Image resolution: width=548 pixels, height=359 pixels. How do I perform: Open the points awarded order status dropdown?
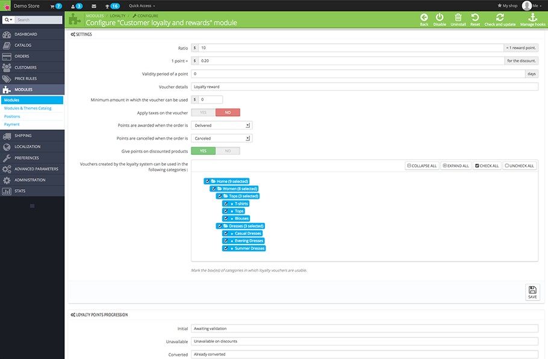click(x=222, y=125)
